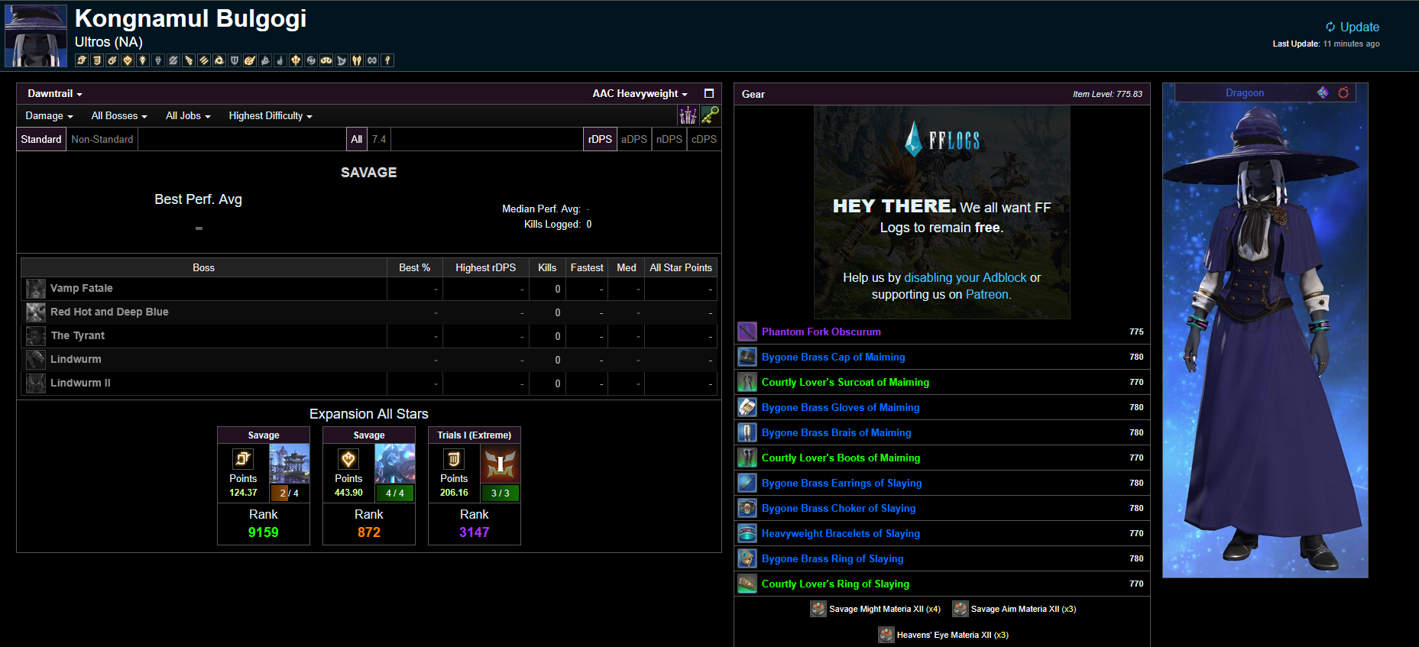Screen dimensions: 1419x647
Task: Open the Patreon link
Action: 986,294
